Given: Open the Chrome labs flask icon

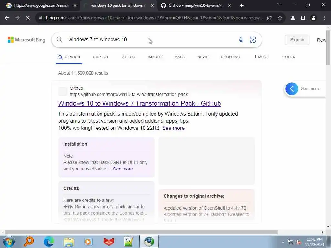Looking at the screenshot, I should point(293,18).
